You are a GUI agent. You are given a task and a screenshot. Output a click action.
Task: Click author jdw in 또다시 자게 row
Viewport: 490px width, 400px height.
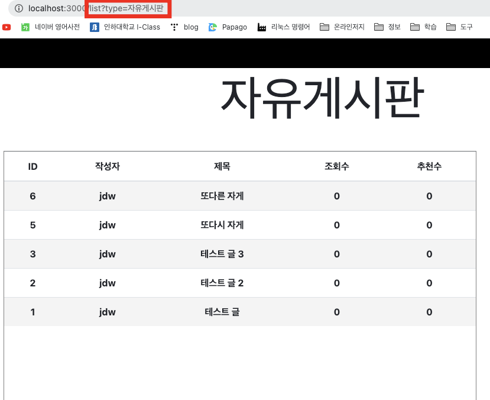click(108, 225)
